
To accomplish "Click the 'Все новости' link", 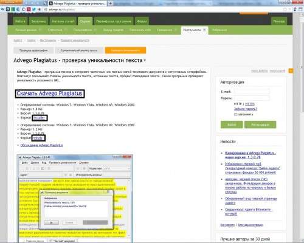I will pos(227,225).
